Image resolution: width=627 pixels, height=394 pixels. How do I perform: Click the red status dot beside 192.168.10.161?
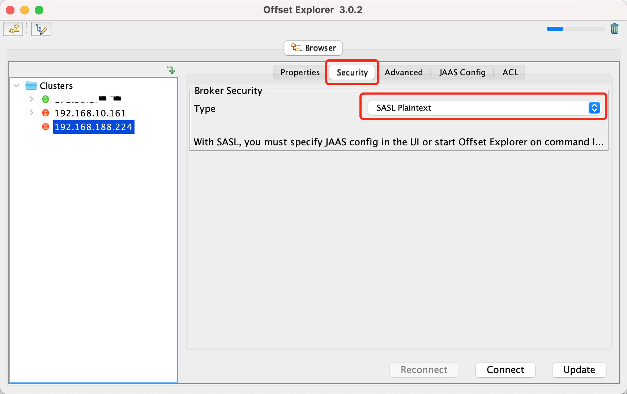(x=46, y=113)
